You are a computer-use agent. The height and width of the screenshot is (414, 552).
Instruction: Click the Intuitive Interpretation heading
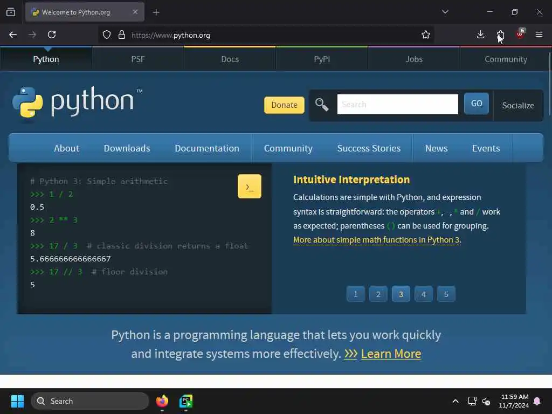coord(351,180)
